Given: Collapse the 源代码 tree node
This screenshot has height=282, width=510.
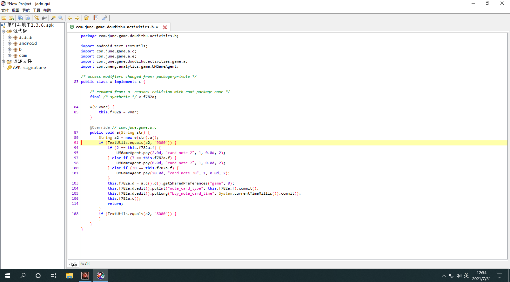Looking at the screenshot, I should pos(3,31).
